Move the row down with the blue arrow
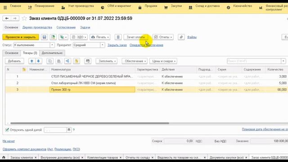The width and height of the screenshot is (288, 162). point(38,61)
